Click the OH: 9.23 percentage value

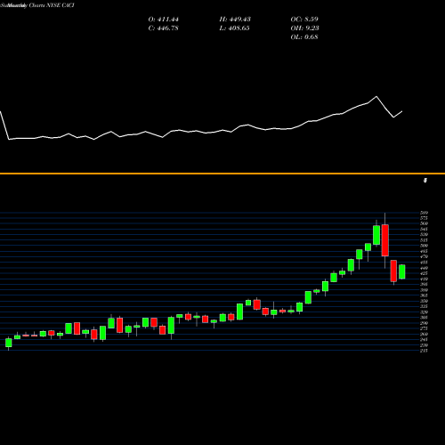tap(304, 28)
